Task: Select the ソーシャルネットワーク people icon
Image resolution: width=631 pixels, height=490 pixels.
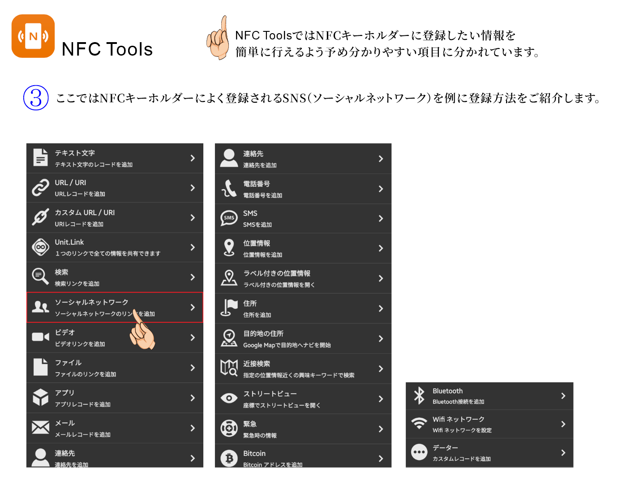Action: coord(40,307)
